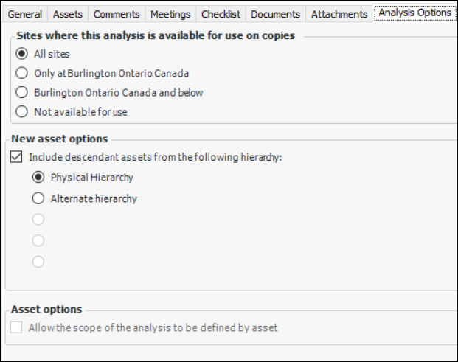Click the first unlabeled radio button under Alternate hierarchy
The image size is (458, 362).
pos(38,219)
